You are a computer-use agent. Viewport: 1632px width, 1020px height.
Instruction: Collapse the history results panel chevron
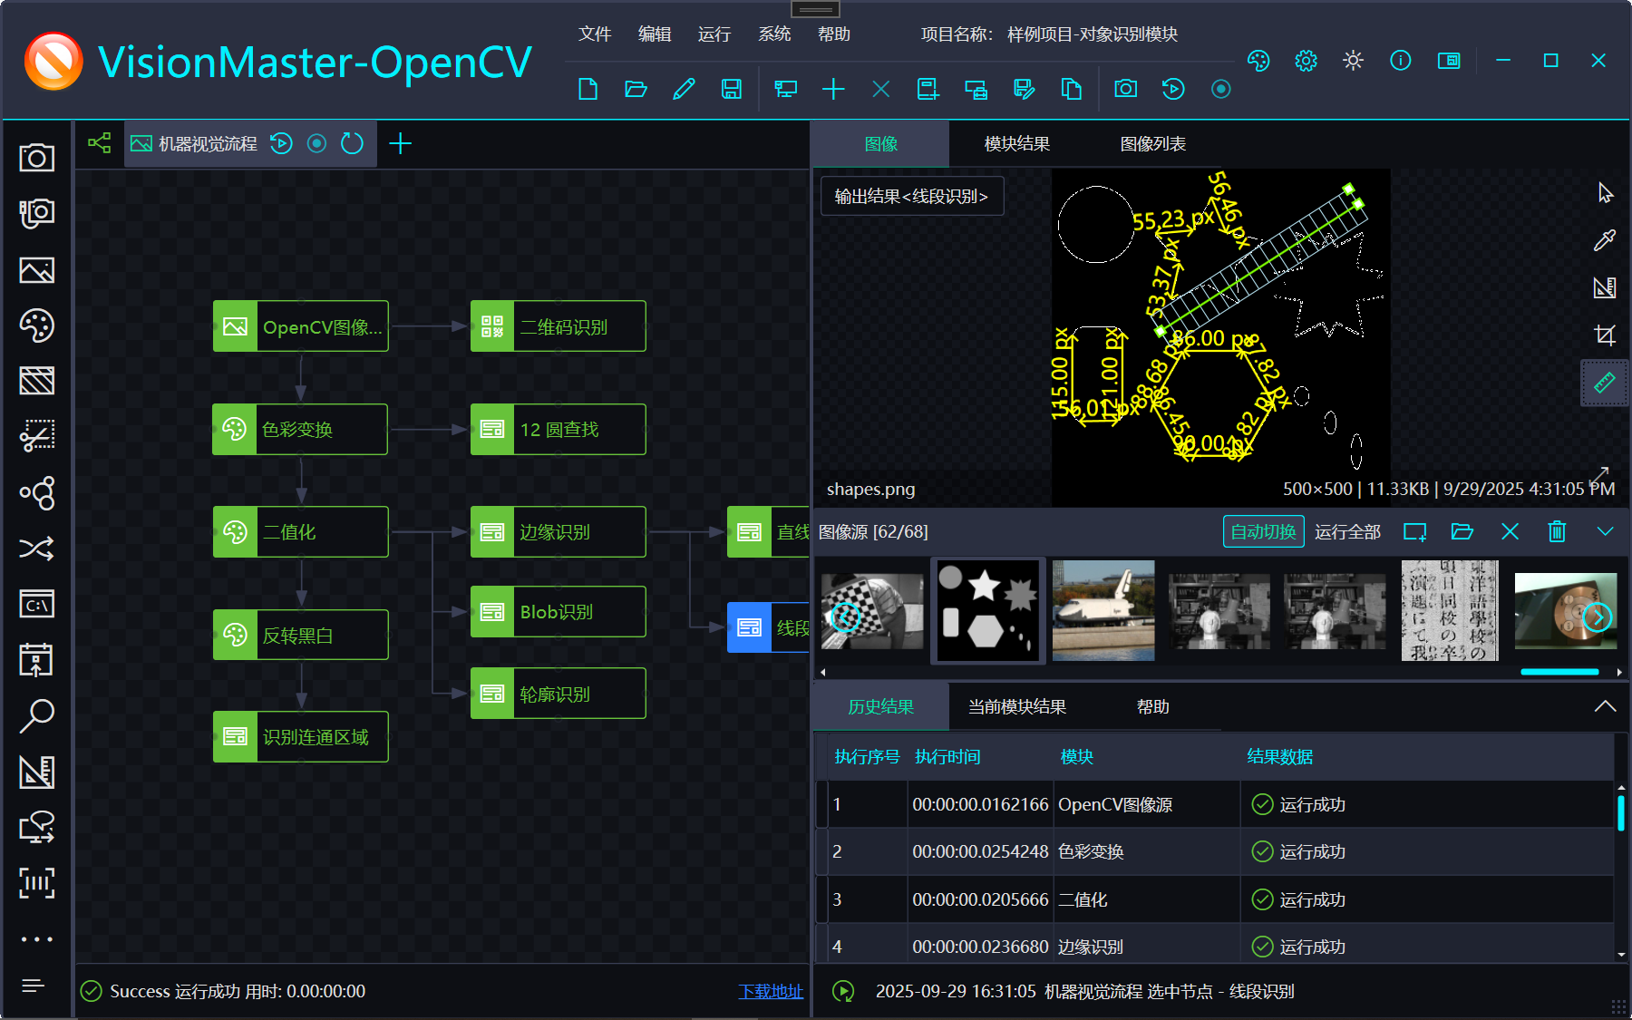point(1605,706)
